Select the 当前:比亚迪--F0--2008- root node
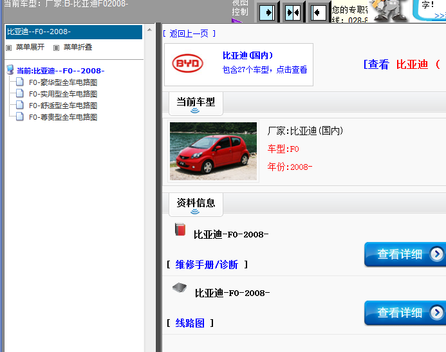 [x=60, y=71]
